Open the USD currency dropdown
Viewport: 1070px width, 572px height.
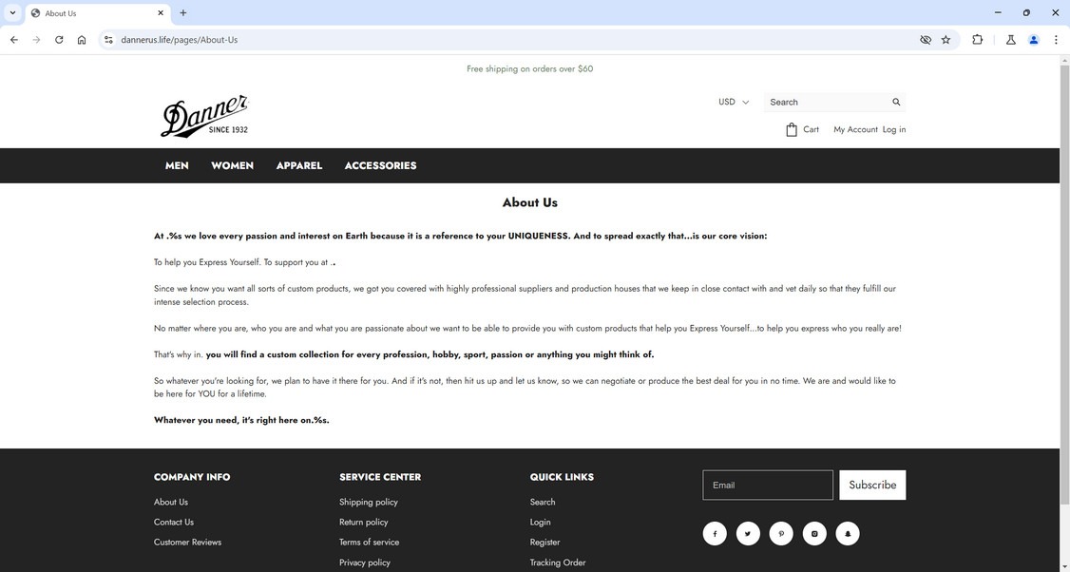pos(734,102)
